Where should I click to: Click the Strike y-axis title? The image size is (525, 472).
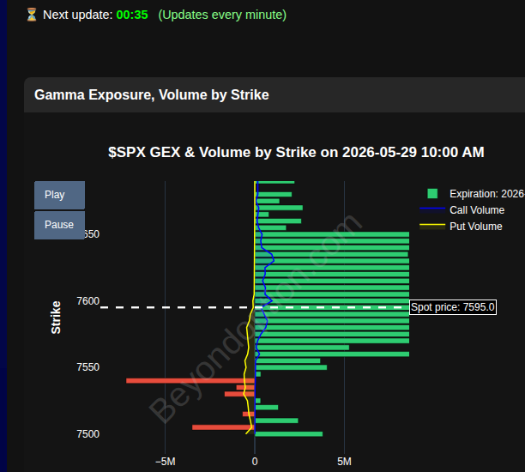pyautogui.click(x=56, y=318)
